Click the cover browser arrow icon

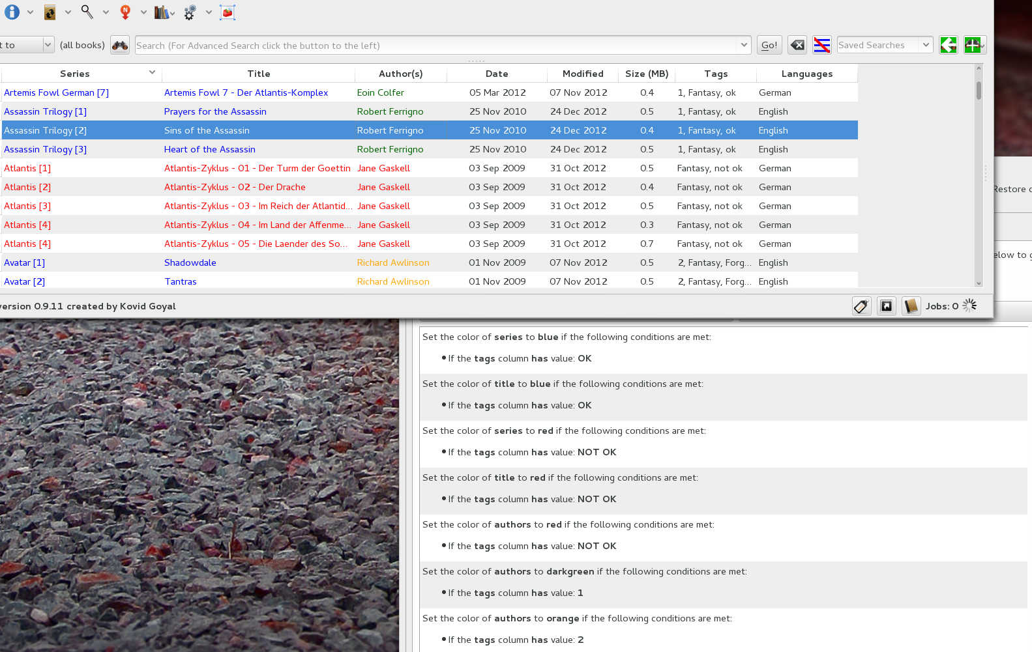(886, 306)
